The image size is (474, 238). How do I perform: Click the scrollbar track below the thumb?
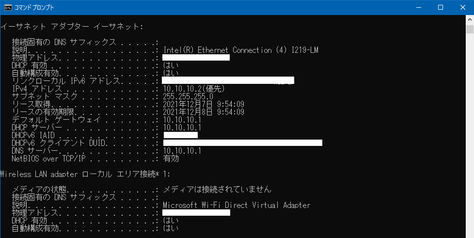[x=470, y=145]
